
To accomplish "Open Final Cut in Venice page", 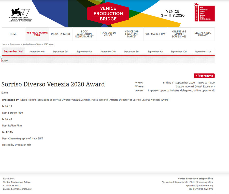I will point(108,34).
